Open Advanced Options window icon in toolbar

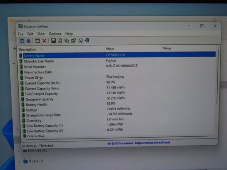point(38,41)
